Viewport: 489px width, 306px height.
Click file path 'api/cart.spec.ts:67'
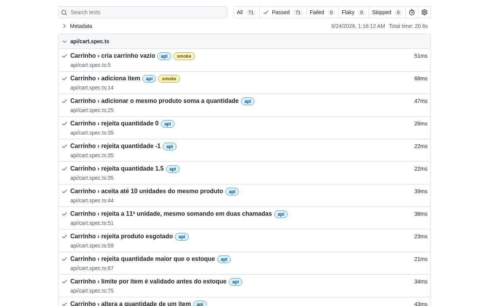92,268
